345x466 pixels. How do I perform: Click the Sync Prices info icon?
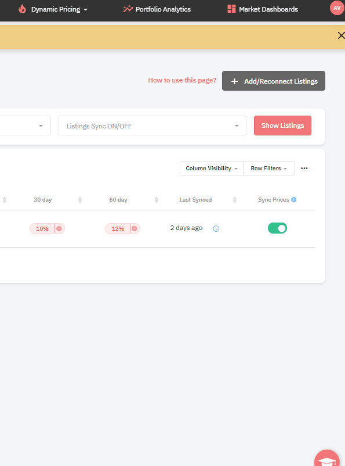(293, 199)
